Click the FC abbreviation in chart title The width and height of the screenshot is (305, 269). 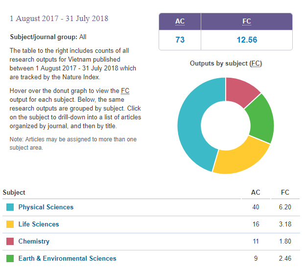click(255, 64)
